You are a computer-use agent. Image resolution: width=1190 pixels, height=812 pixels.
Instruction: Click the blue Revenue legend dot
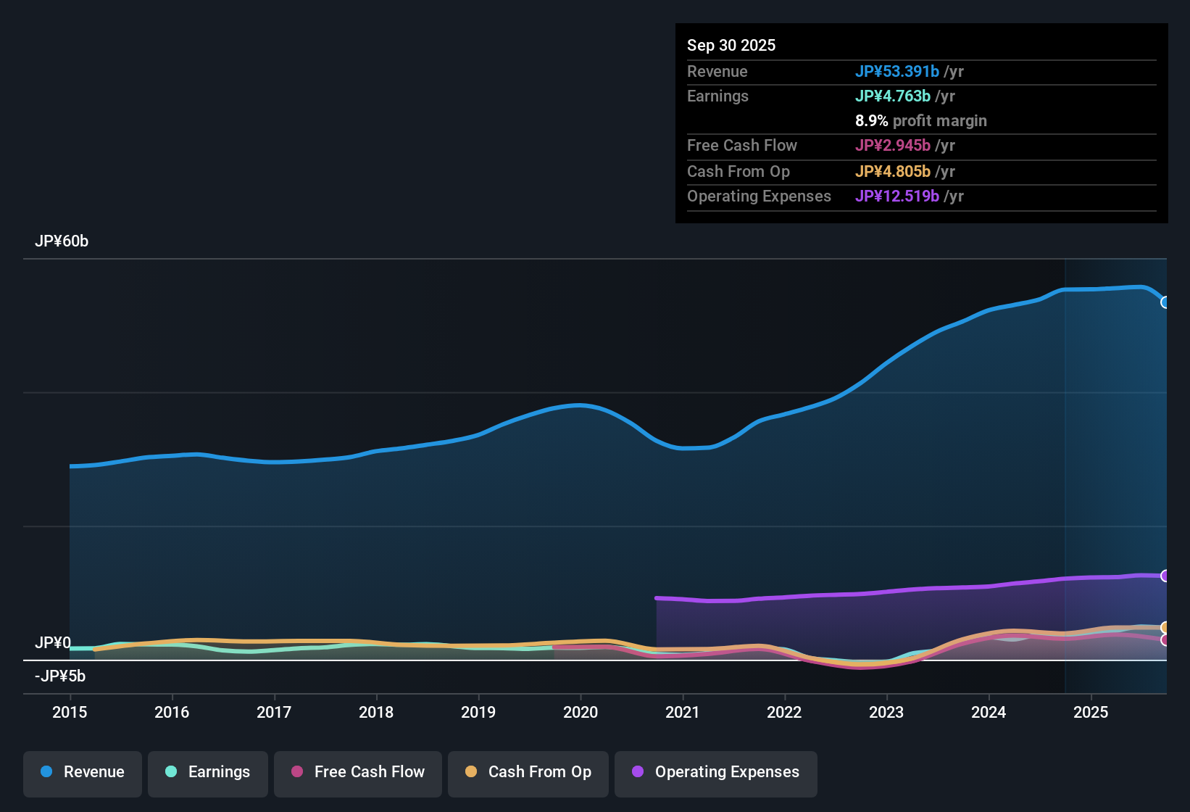click(46, 772)
